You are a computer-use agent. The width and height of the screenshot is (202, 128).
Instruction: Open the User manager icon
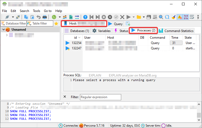pyautogui.click(x=65, y=17)
